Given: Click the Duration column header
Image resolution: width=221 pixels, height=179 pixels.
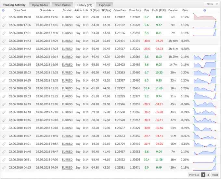Looking at the screenshot, I should pos(173,10).
